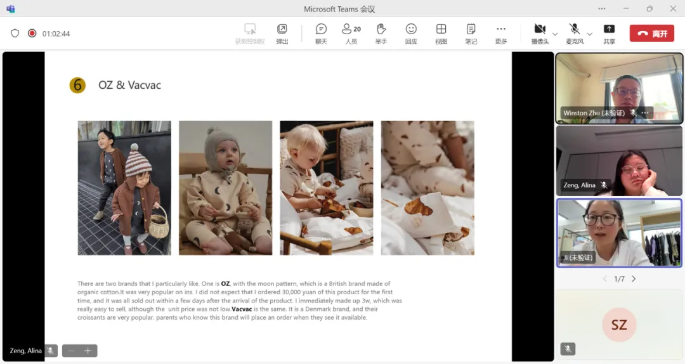Click mic icon beside Zeng, Alina presenter label
Image resolution: width=685 pixels, height=364 pixels.
coord(51,351)
